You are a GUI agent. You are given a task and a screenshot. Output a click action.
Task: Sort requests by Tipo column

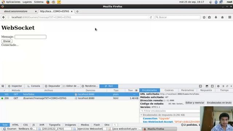(116, 90)
